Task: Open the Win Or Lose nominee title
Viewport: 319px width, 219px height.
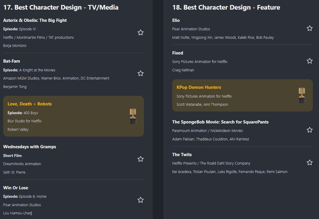Action: [x=16, y=188]
